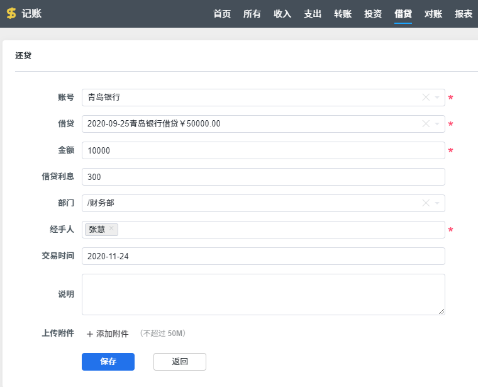
Task: Click the plus icon to add attachment
Action: point(89,334)
